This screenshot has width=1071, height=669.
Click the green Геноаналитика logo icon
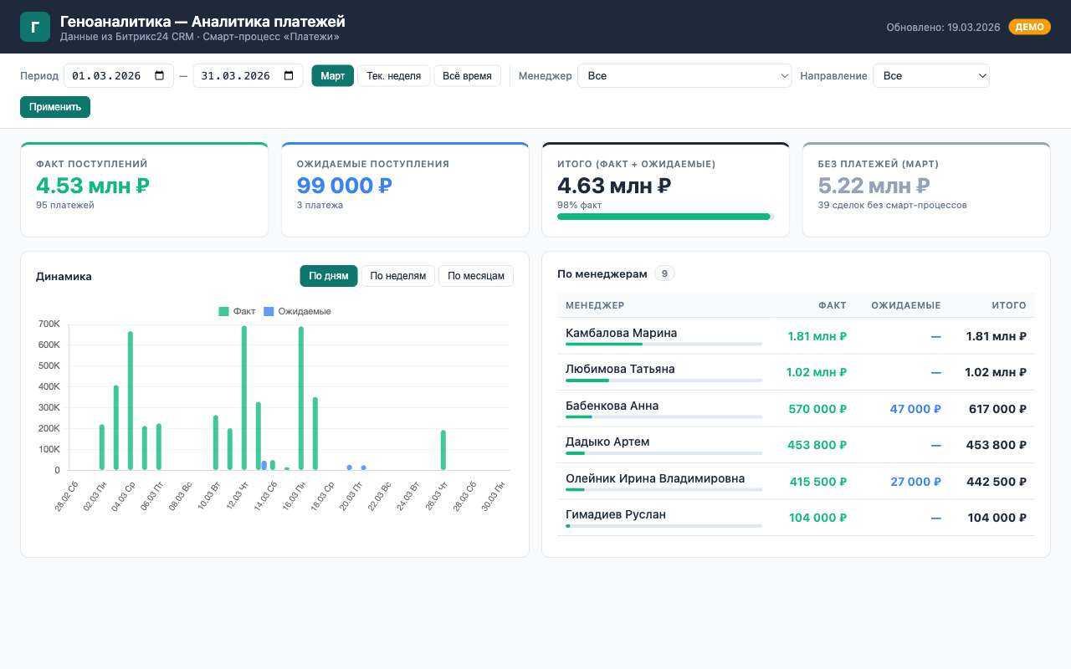click(35, 27)
